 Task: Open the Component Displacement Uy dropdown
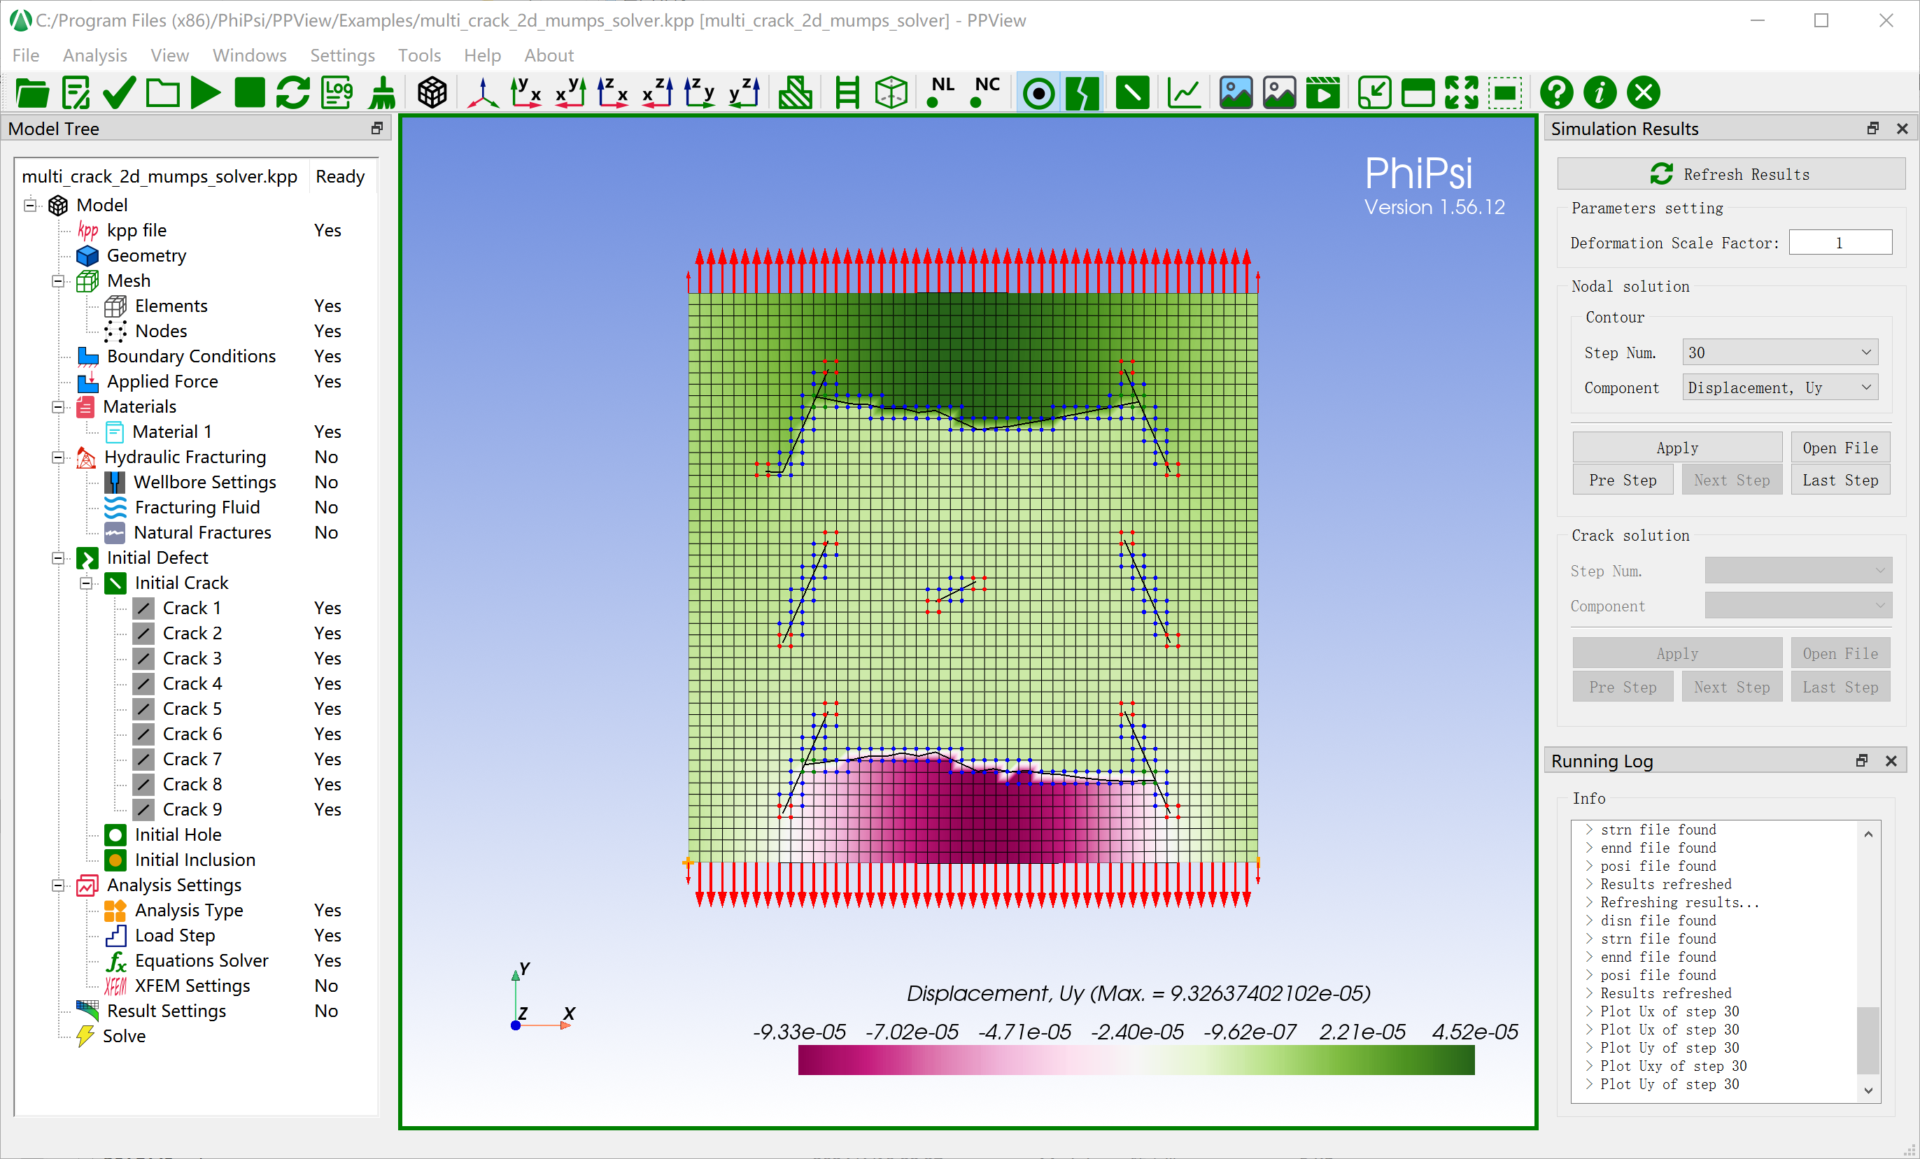click(1780, 387)
